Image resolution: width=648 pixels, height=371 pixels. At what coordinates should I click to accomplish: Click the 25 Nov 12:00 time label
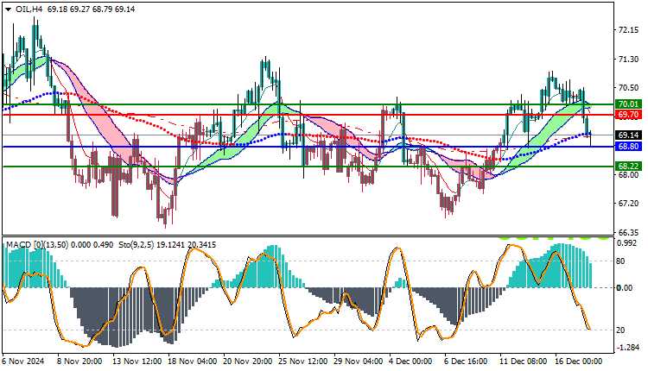coord(303,362)
